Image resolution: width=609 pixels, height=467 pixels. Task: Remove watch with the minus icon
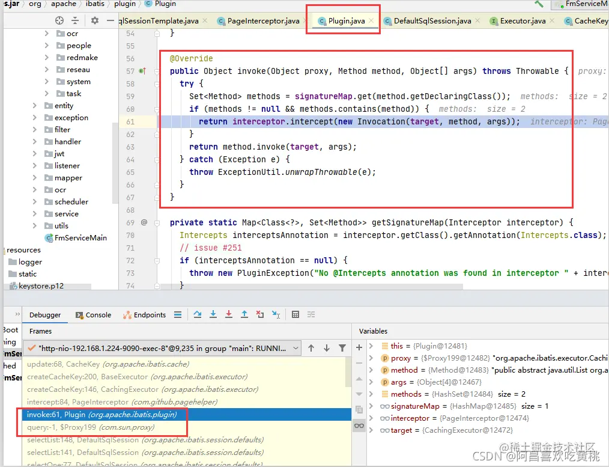[359, 363]
